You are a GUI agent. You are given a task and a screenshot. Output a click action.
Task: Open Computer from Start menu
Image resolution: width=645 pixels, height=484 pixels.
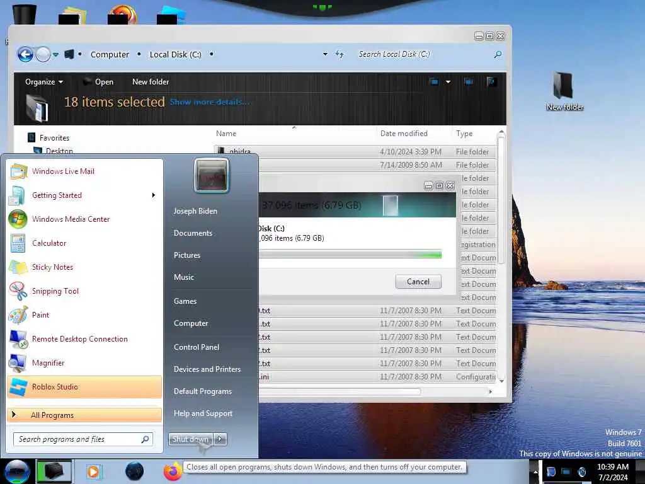click(191, 323)
